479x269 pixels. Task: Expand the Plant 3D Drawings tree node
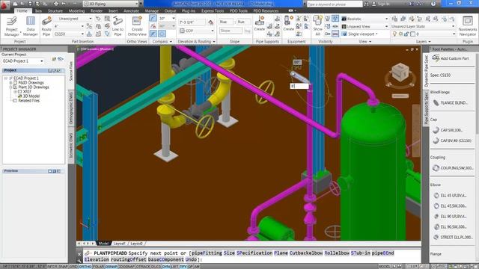pos(10,87)
